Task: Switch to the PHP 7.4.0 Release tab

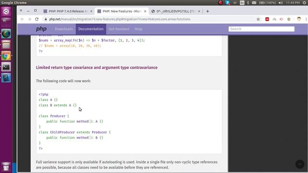Action: coord(68,12)
